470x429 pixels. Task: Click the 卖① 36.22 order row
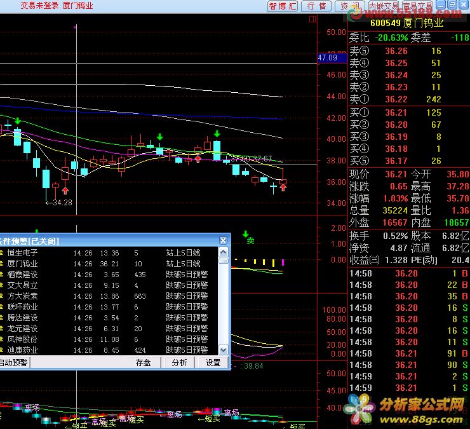pyautogui.click(x=409, y=99)
